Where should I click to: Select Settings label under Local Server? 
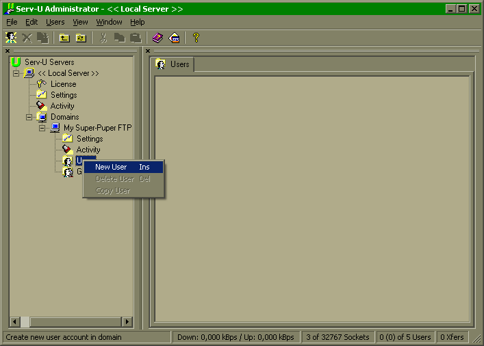[64, 95]
